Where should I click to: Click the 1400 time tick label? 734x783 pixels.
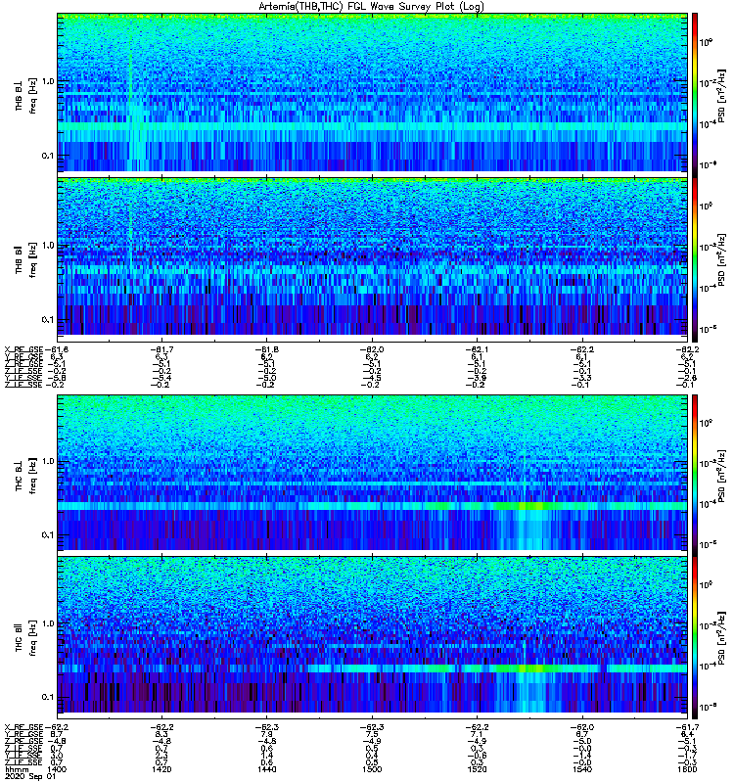(x=57, y=769)
